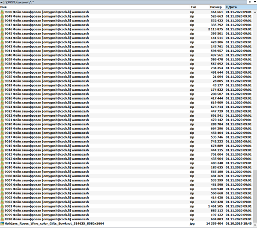
Task: Click the archive icon beside file 9024
Action: tap(2, 107)
